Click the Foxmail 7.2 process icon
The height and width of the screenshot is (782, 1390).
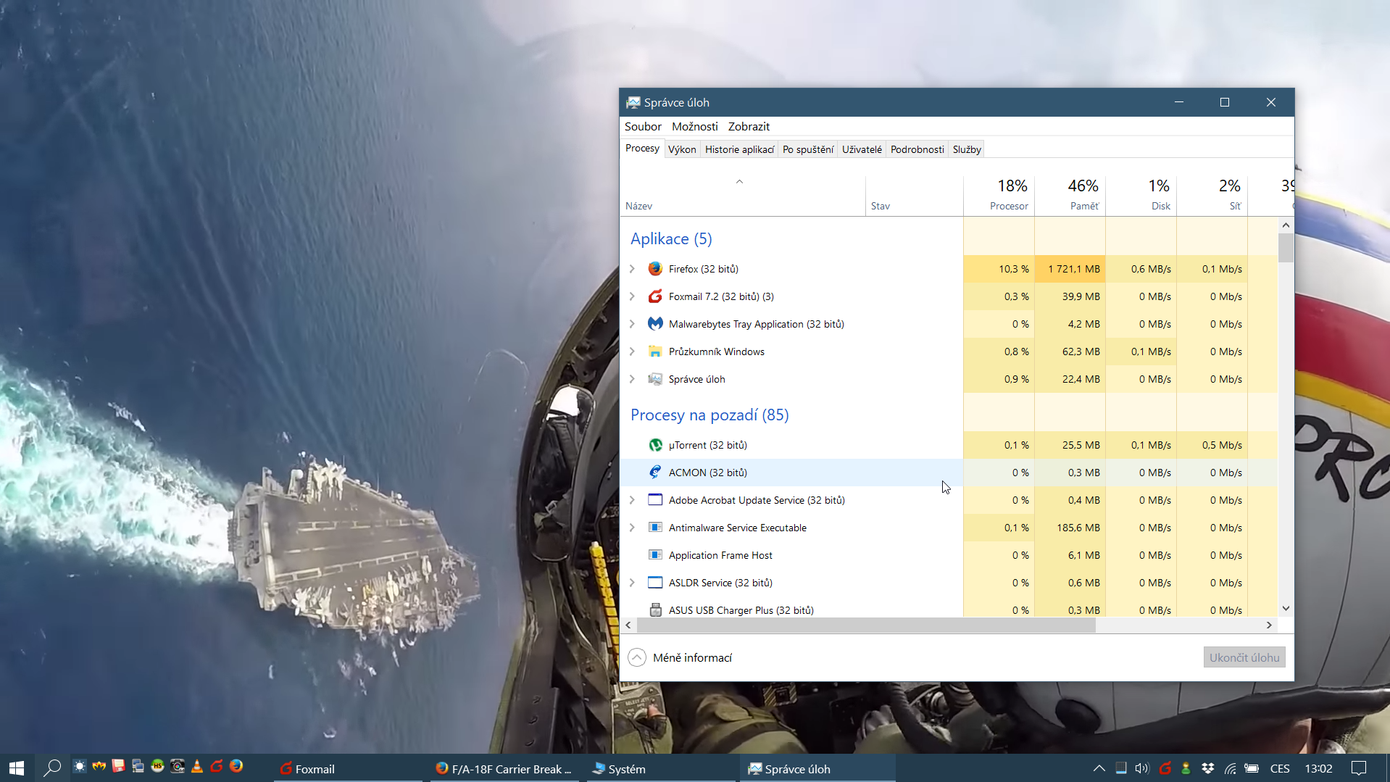coord(655,296)
